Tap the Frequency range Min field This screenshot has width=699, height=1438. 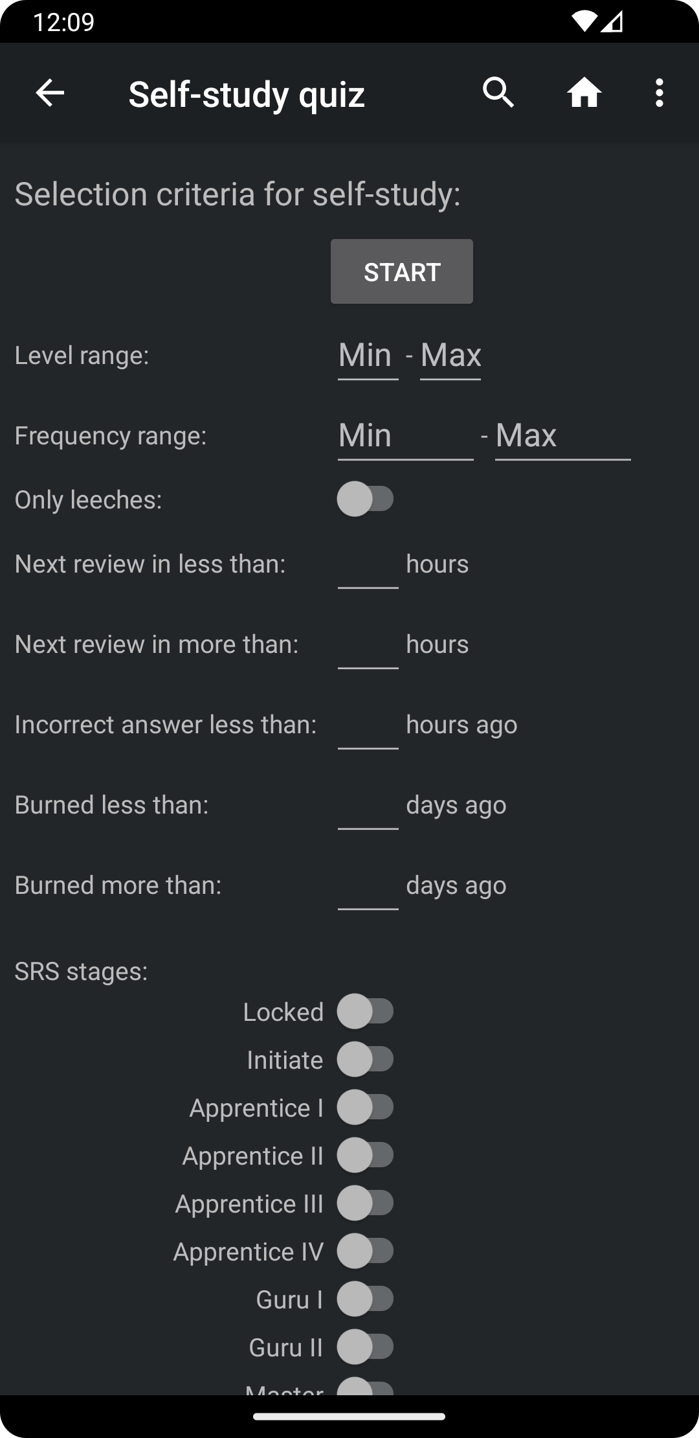click(x=405, y=435)
